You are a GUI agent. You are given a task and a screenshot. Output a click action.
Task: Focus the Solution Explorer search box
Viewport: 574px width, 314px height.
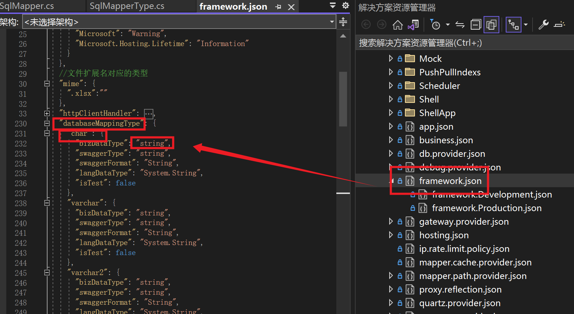465,43
